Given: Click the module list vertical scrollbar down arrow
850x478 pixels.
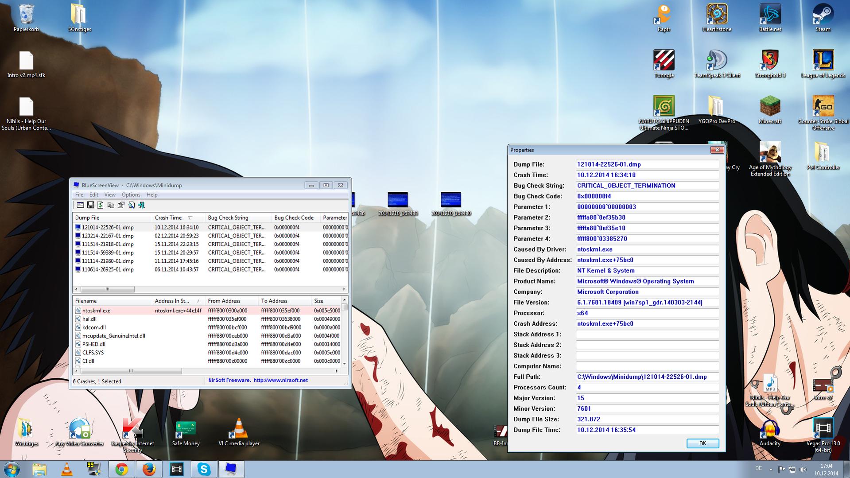Looking at the screenshot, I should (344, 363).
